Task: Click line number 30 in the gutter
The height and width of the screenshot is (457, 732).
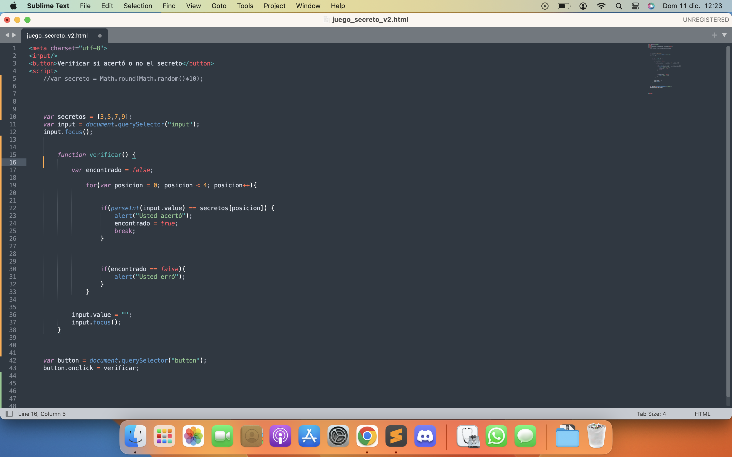Action: point(13,269)
